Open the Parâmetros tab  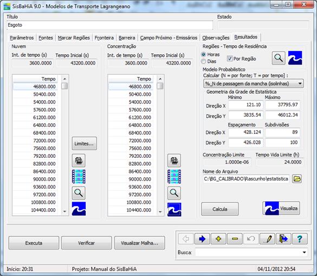click(22, 38)
